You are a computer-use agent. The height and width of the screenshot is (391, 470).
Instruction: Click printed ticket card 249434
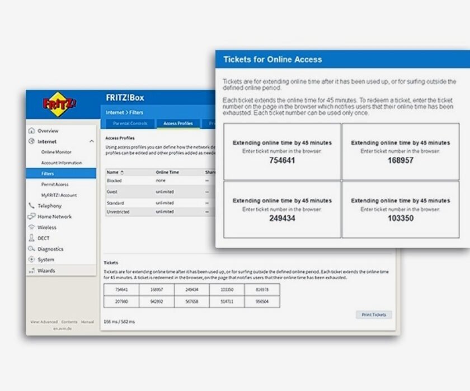[x=282, y=209]
